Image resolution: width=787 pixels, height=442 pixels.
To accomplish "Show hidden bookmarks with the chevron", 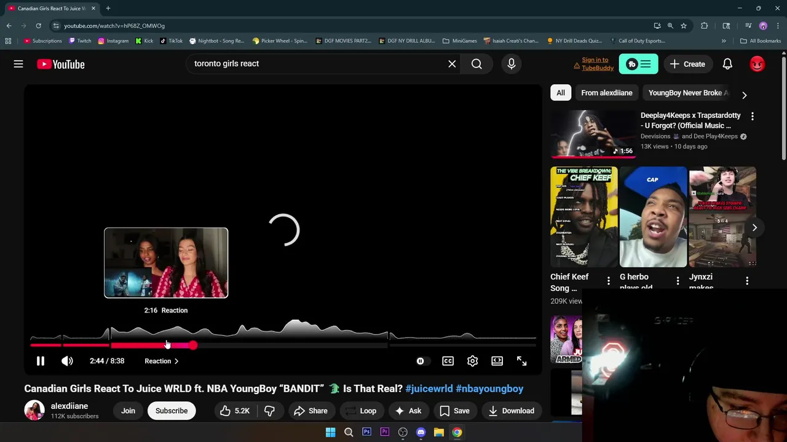I will [x=724, y=41].
